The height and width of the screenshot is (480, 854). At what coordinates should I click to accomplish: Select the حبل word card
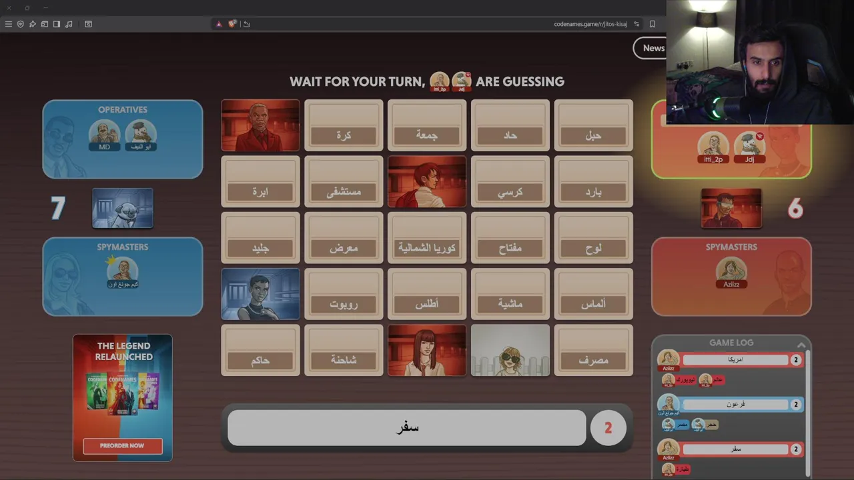coord(594,126)
